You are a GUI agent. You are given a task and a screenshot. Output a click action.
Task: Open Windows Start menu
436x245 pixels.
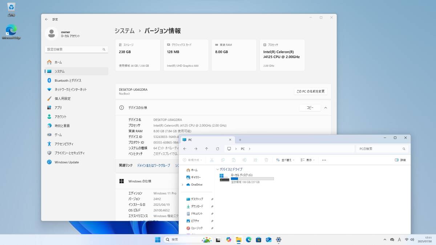click(158, 240)
